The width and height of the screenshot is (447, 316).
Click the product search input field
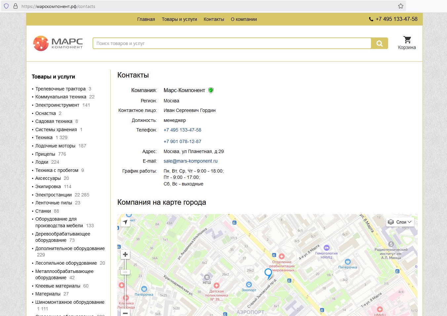pos(231,43)
